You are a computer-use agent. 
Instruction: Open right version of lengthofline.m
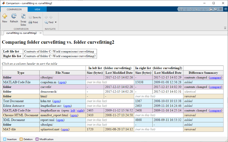[x=80, y=111]
